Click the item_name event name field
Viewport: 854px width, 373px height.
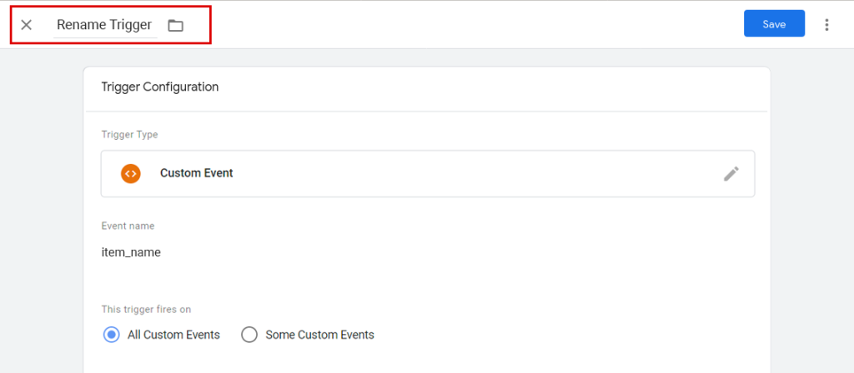pos(131,252)
